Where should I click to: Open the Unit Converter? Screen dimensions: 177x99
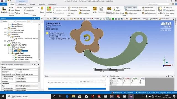pos(131,13)
